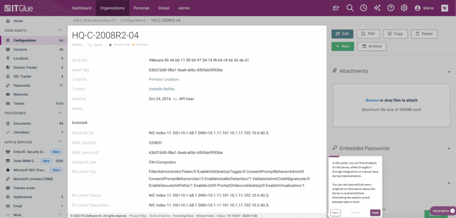Collapse the Attachments panel

tap(449, 71)
